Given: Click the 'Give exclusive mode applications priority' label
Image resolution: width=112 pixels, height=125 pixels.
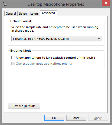Looking at the screenshot, I should pyautogui.click(x=44, y=64).
